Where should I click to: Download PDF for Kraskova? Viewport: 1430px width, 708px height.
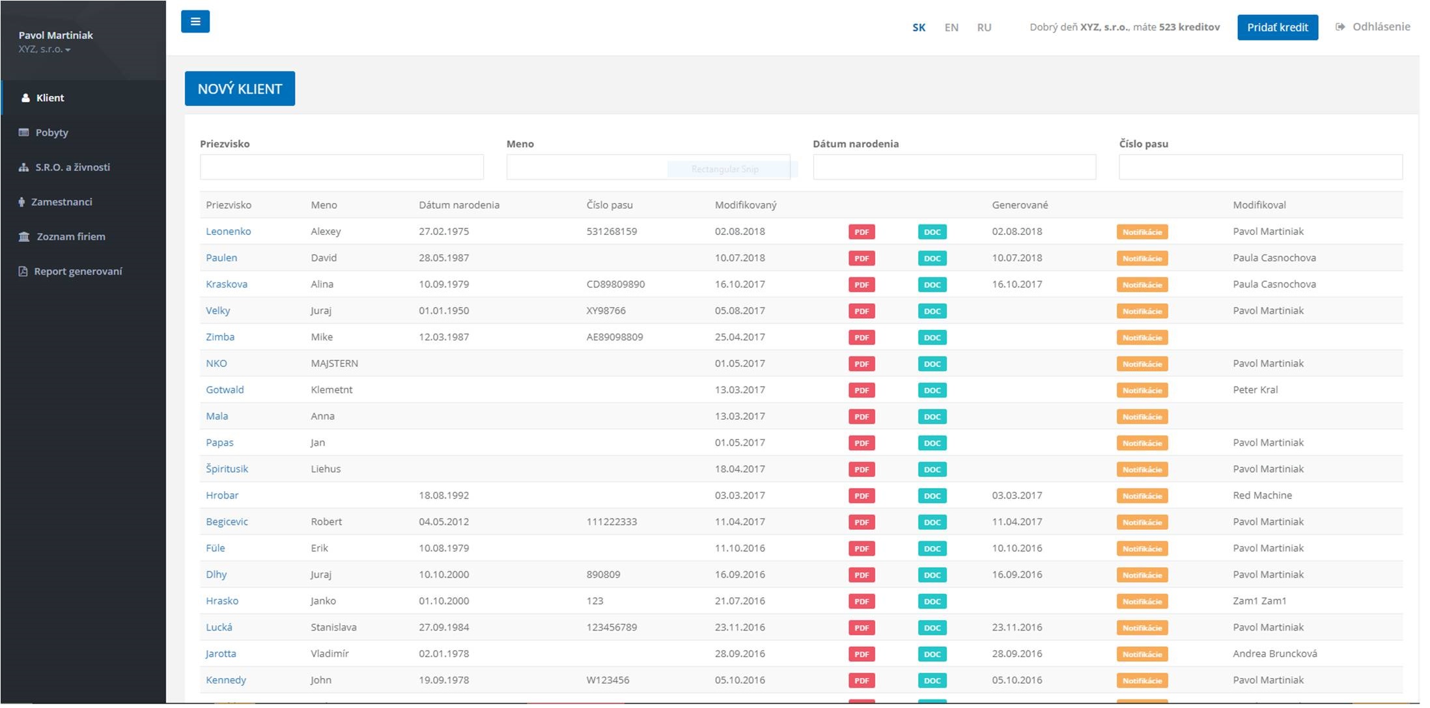pos(862,285)
